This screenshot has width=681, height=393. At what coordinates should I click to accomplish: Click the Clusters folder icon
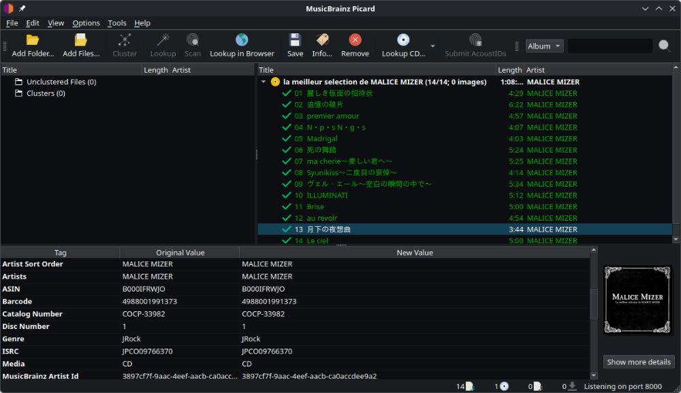point(18,93)
